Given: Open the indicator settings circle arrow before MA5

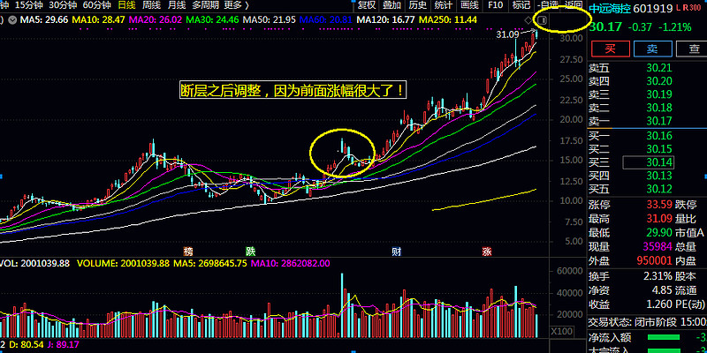Looking at the screenshot, I should point(12,19).
